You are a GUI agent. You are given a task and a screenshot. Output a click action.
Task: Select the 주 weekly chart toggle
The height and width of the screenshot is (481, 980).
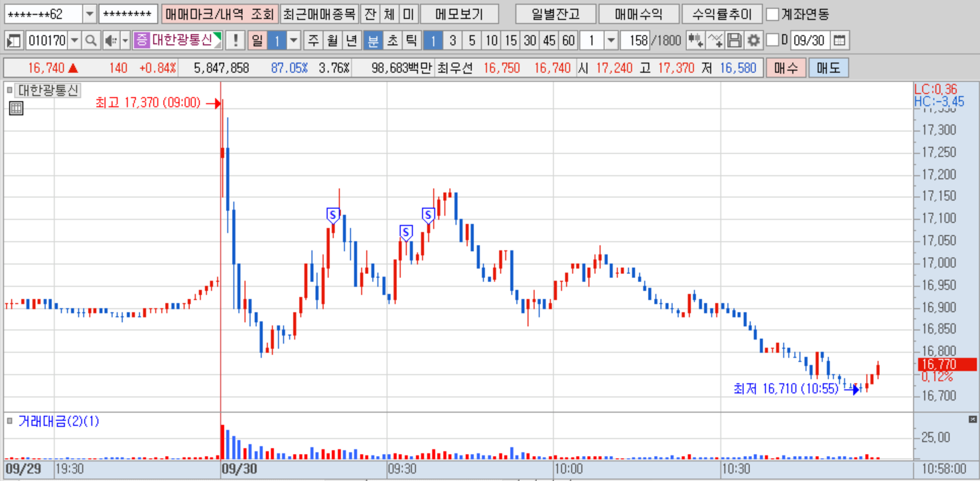pyautogui.click(x=313, y=41)
